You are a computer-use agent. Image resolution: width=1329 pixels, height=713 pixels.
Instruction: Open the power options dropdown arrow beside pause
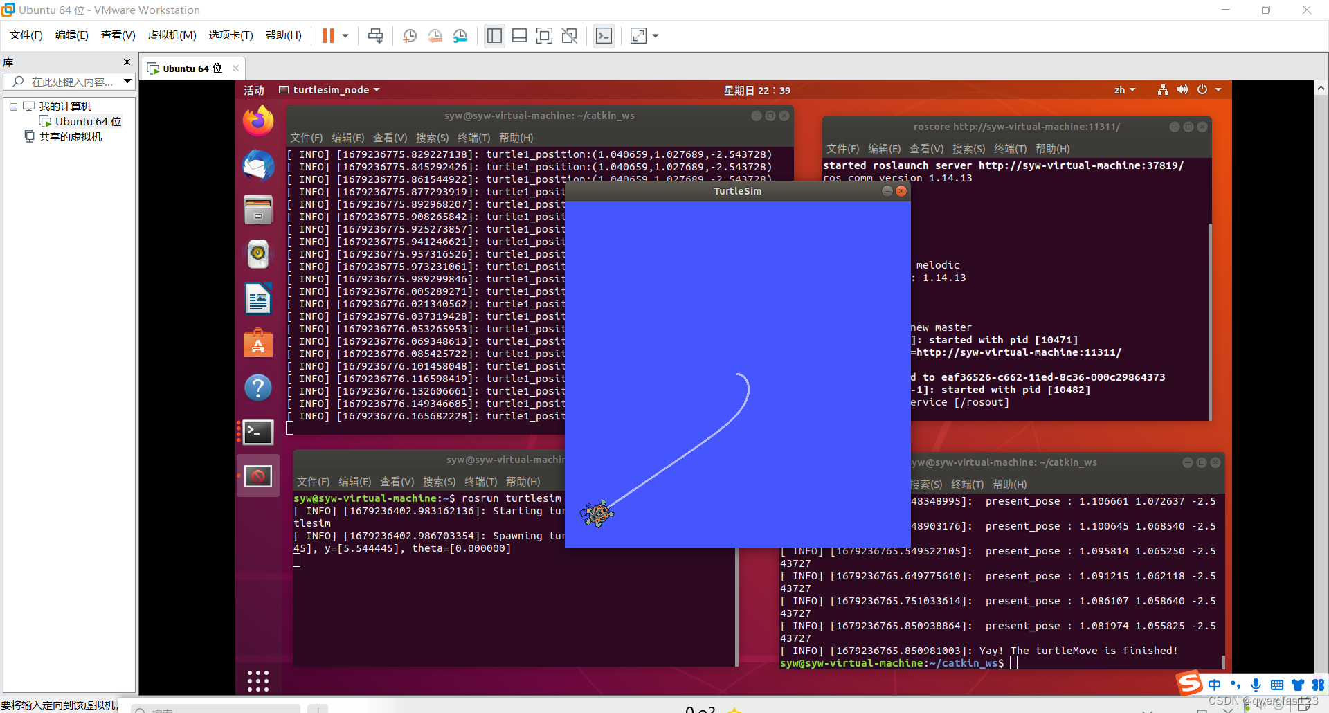345,36
